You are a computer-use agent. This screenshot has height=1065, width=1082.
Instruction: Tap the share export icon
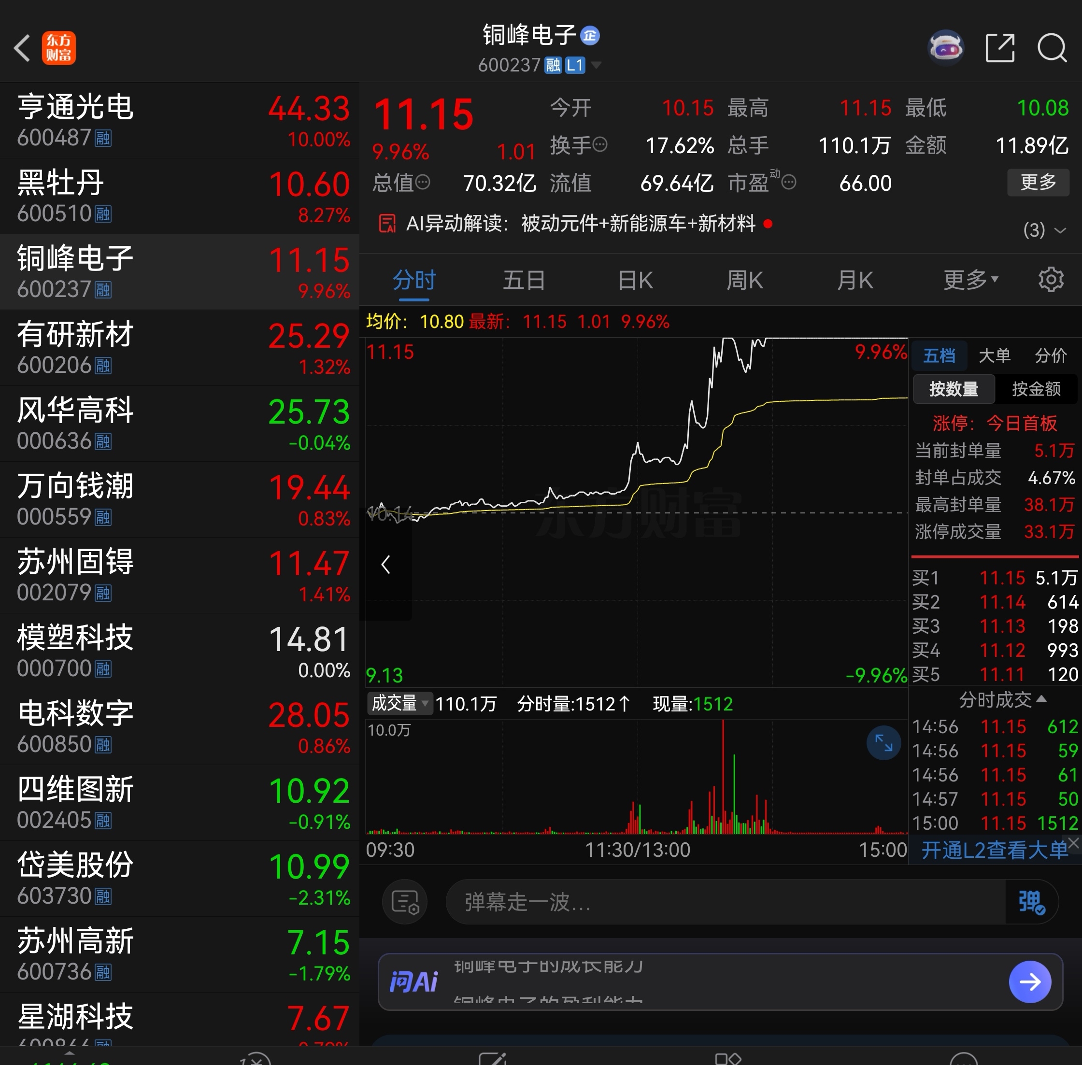[x=999, y=48]
